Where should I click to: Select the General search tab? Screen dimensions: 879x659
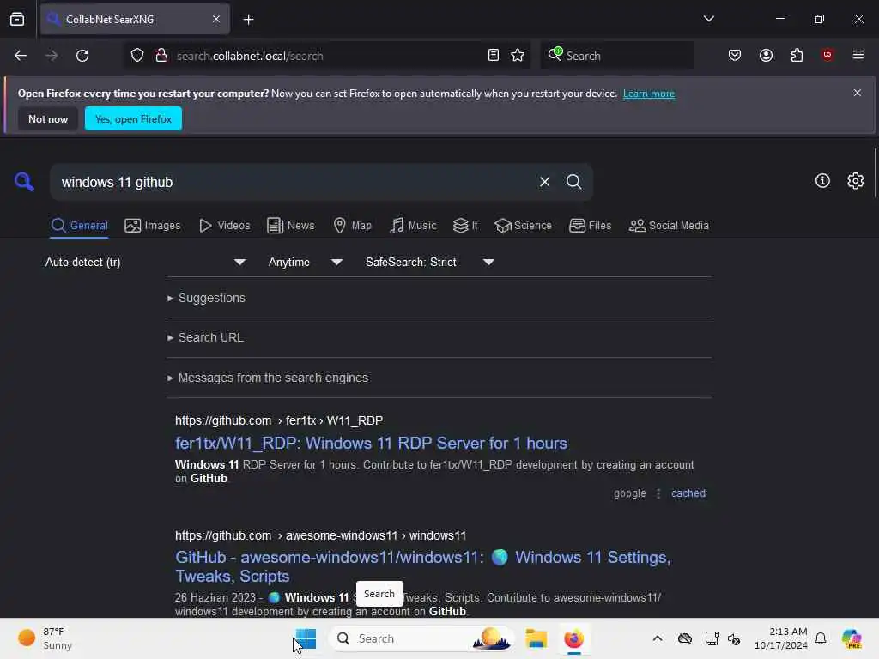point(79,226)
